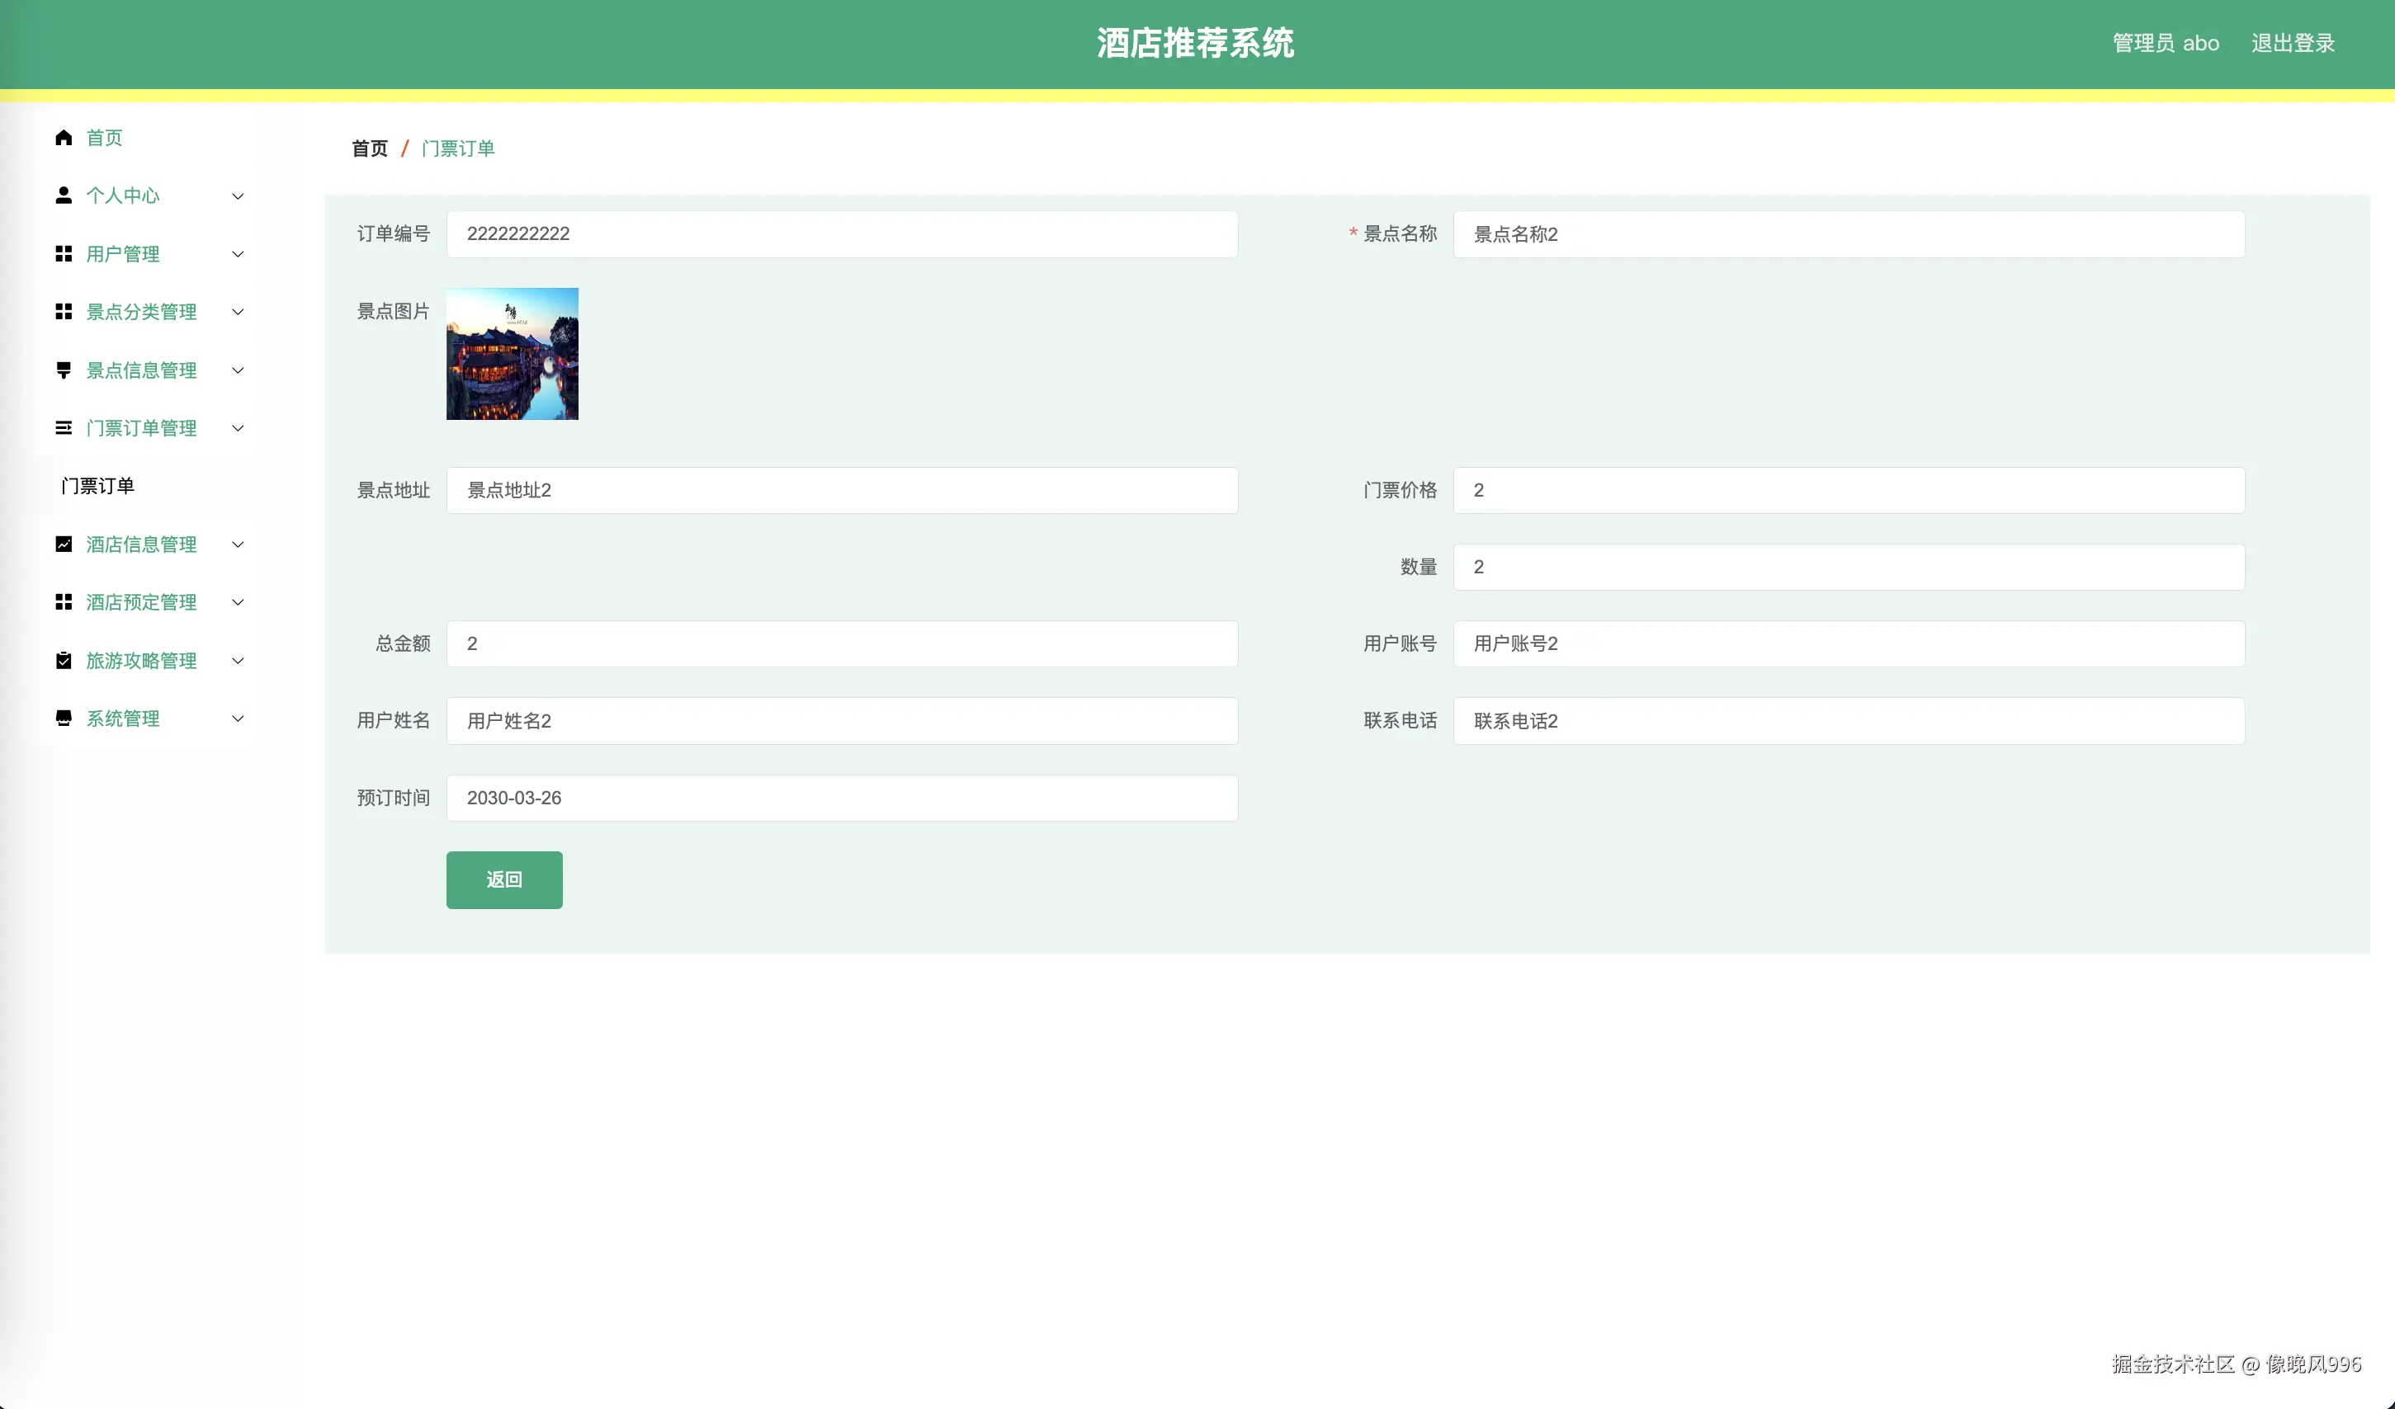
Task: Click the 门票订单管理 list icon
Action: coord(64,428)
